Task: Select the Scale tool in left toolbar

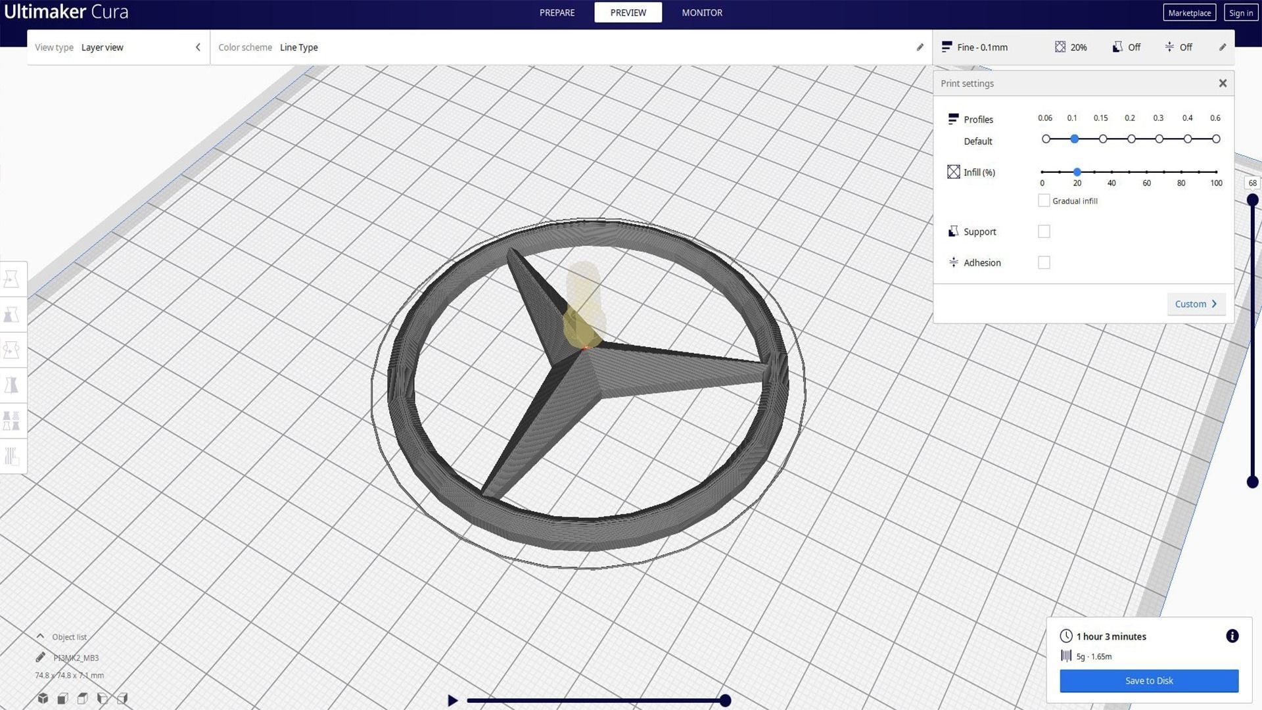Action: click(x=12, y=315)
